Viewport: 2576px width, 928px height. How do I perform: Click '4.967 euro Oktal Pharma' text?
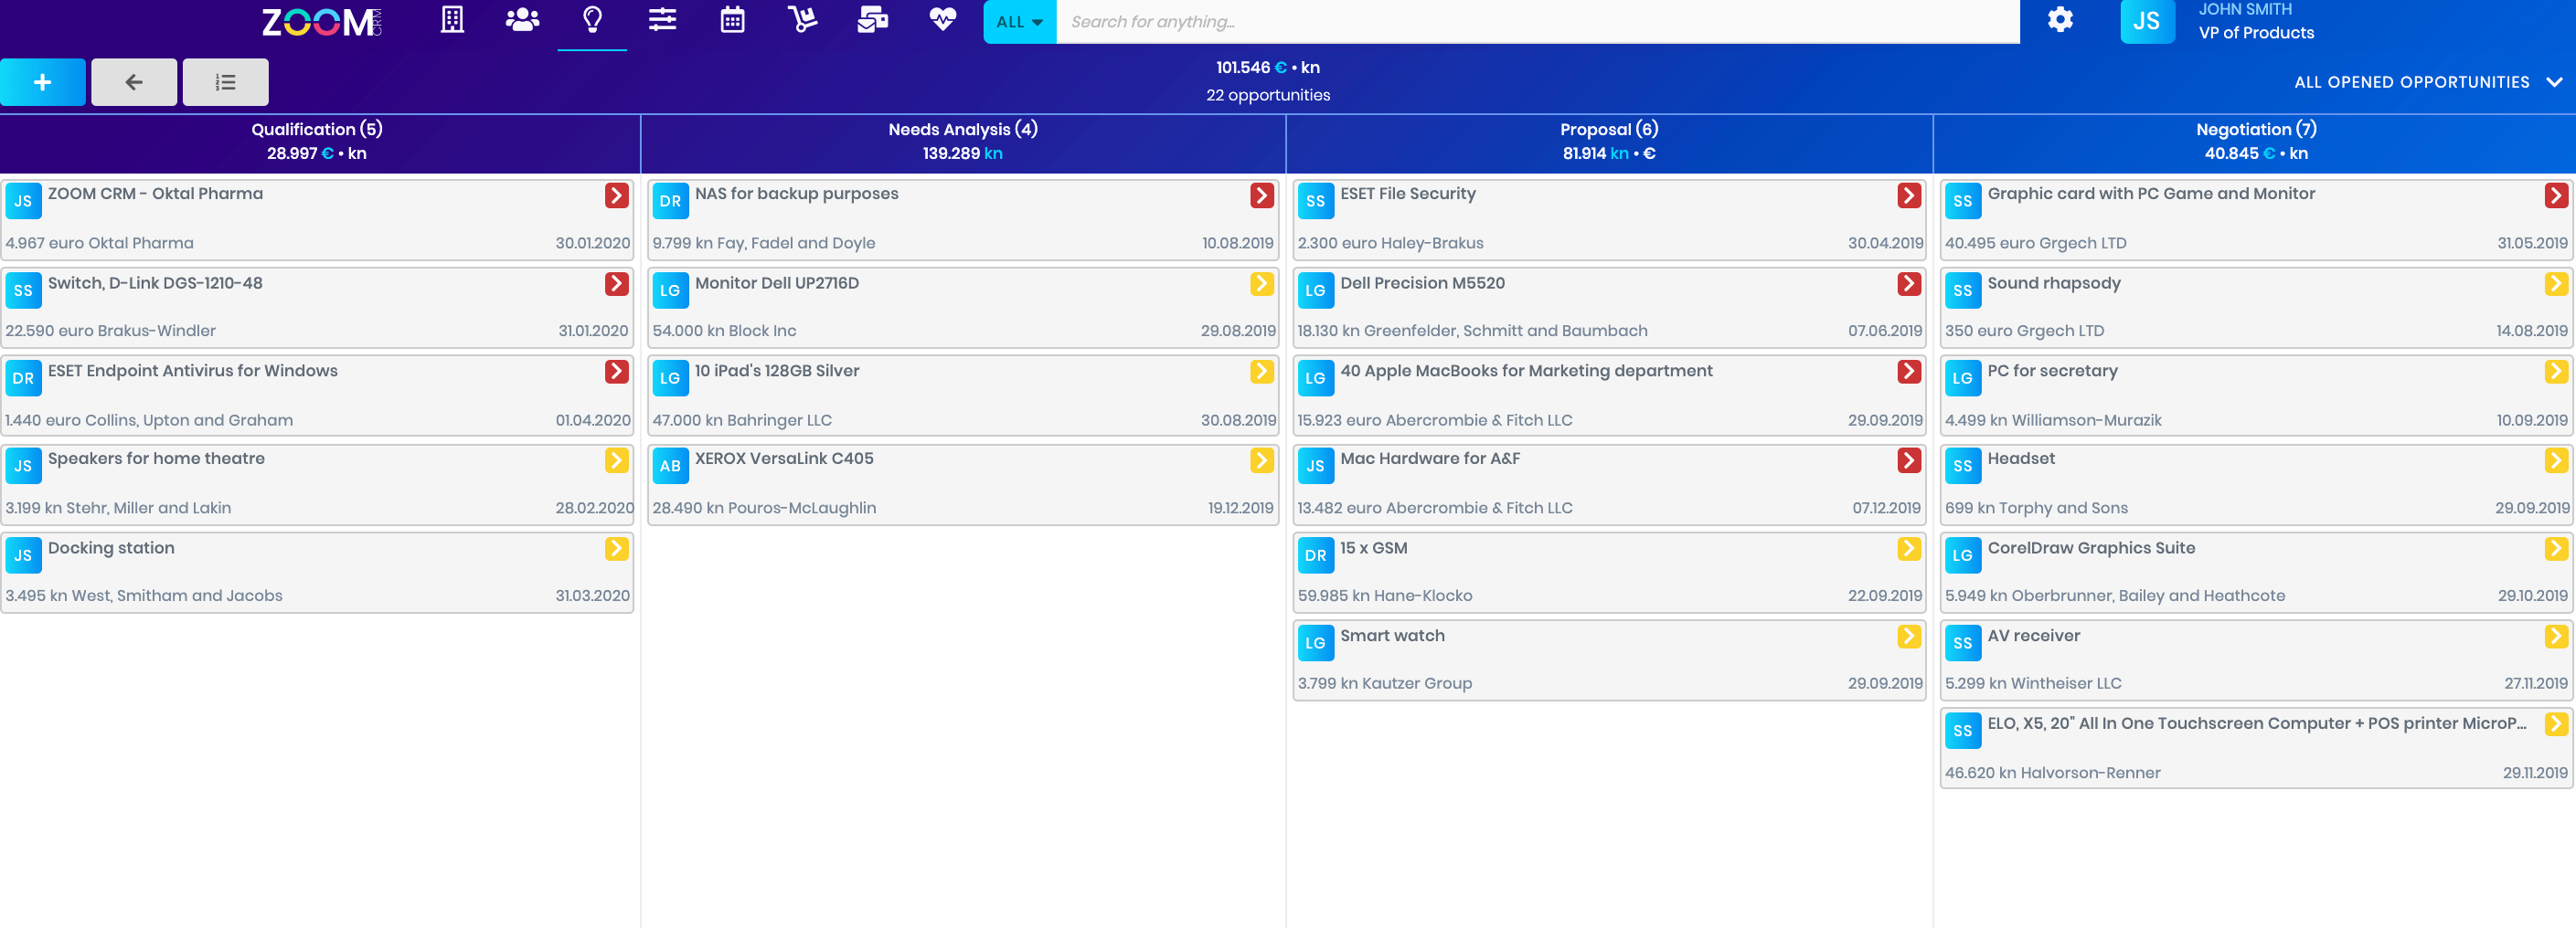[99, 243]
